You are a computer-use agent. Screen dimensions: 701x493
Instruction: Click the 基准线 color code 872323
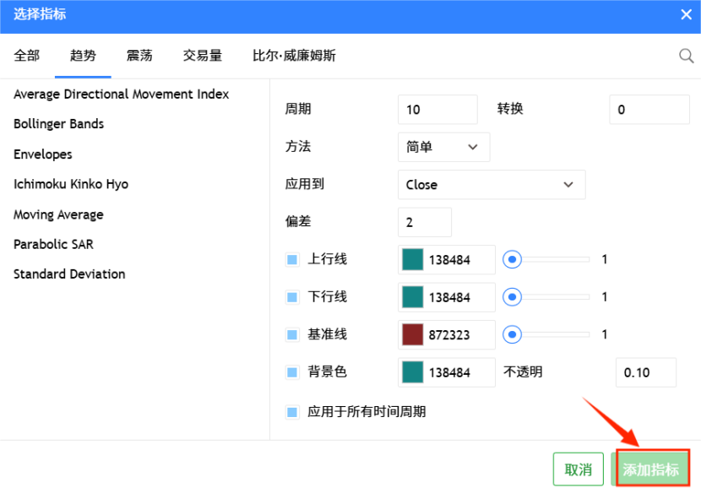pyautogui.click(x=450, y=335)
